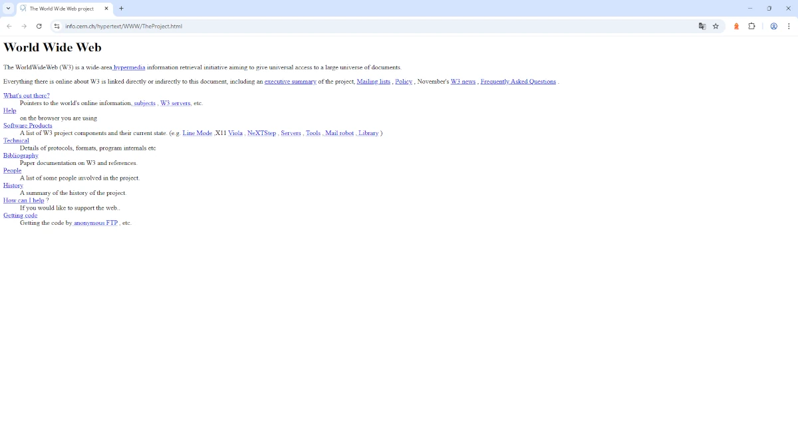Click text 'A summary of the history of the project.'
The height and width of the screenshot is (429, 798).
(x=73, y=193)
